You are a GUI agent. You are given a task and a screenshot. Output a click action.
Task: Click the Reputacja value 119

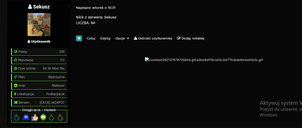coord(62,60)
